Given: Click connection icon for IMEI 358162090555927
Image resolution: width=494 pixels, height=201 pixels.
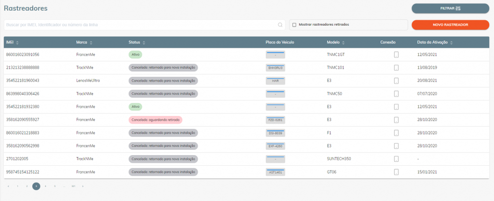Looking at the screenshot, I should [x=396, y=120].
